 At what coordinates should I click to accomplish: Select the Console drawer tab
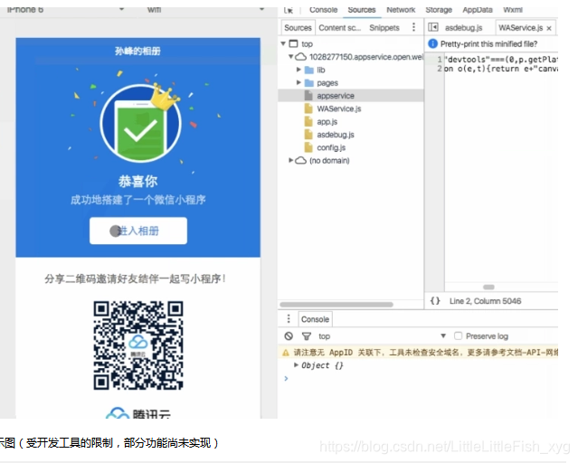click(x=315, y=319)
